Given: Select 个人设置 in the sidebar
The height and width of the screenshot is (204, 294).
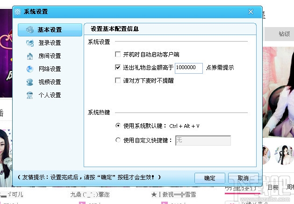Looking at the screenshot, I should point(50,95).
